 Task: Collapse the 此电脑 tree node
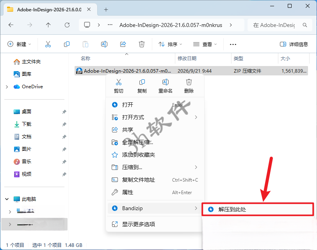(7, 199)
